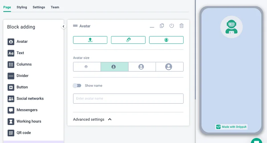This screenshot has height=143, width=267.
Task: Add a QR code block
Action: tap(23, 133)
